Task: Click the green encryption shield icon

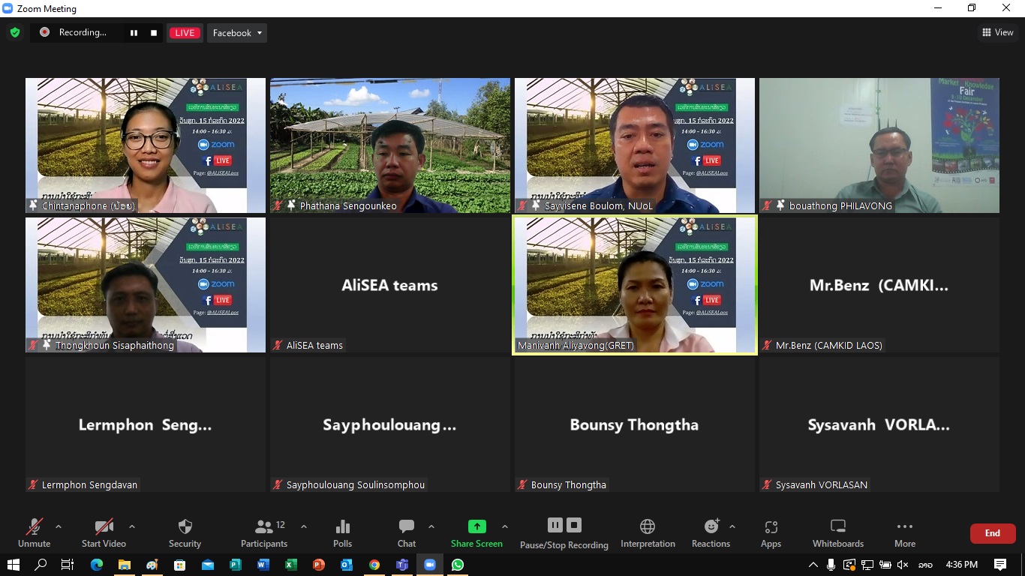Action: coord(14,32)
